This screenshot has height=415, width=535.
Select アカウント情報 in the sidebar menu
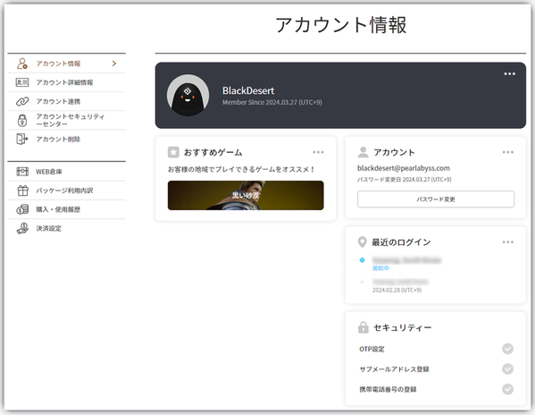66,64
